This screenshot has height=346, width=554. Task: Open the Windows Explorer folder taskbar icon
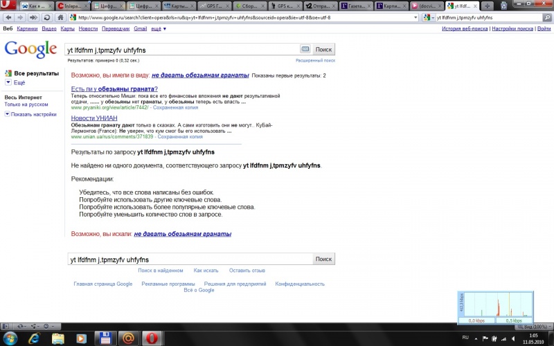pyautogui.click(x=58, y=338)
